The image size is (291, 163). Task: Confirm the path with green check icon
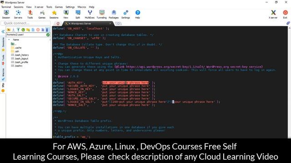click(48, 34)
